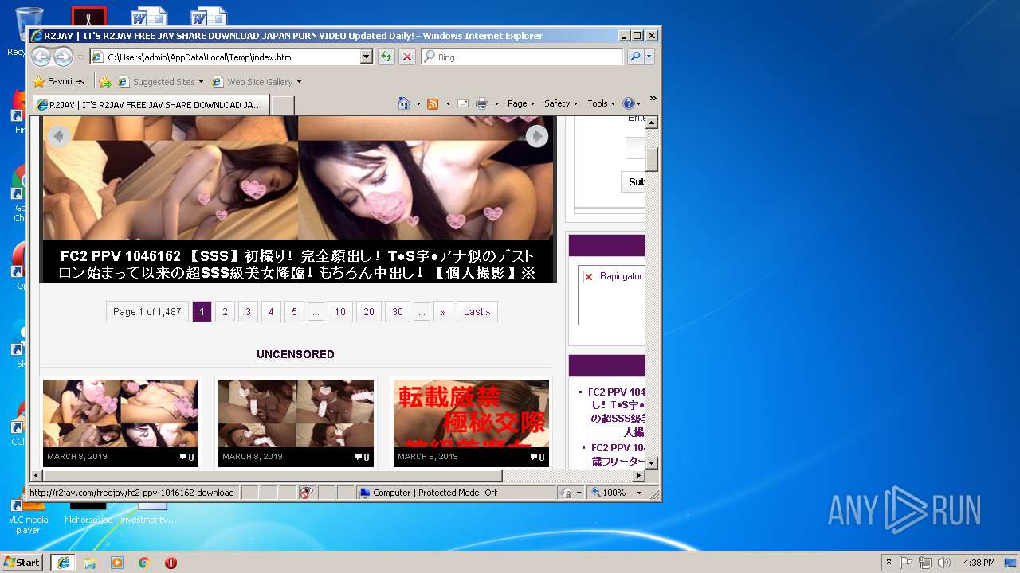Expand the Suggested Sites dropdown
This screenshot has height=573, width=1020.
coord(202,82)
